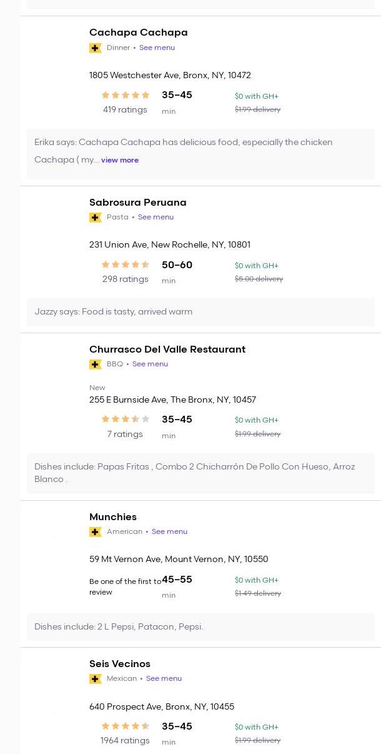Screen dimensions: 381x754
Task: Click the star rating for Cachapa Cachapa
Action: pos(125,95)
